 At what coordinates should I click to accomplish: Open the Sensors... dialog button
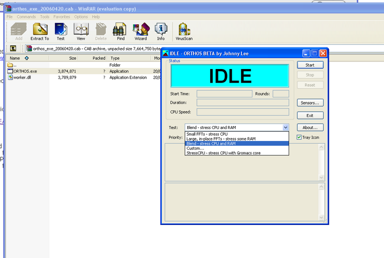coord(310,103)
